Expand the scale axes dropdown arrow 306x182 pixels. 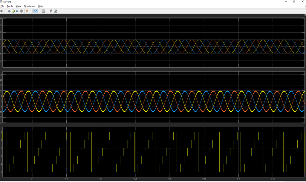46,11
